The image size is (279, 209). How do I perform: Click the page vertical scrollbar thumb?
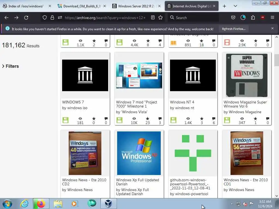[x=277, y=60]
